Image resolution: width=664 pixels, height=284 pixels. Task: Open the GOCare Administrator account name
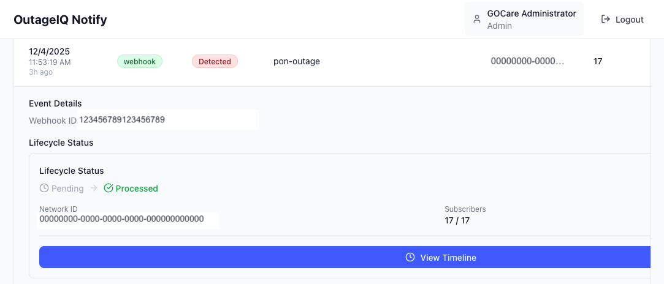pyautogui.click(x=532, y=13)
